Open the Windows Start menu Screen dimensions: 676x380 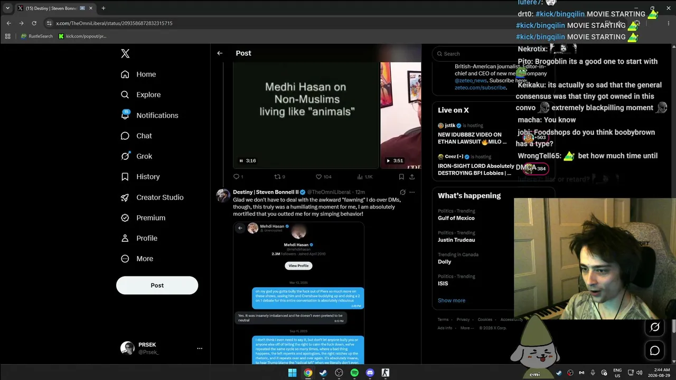click(292, 373)
